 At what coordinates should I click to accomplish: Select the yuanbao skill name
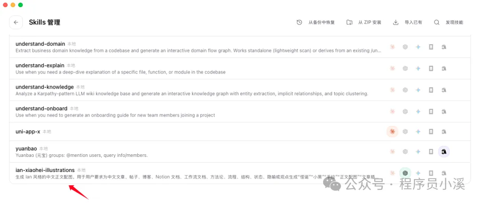pyautogui.click(x=26, y=148)
